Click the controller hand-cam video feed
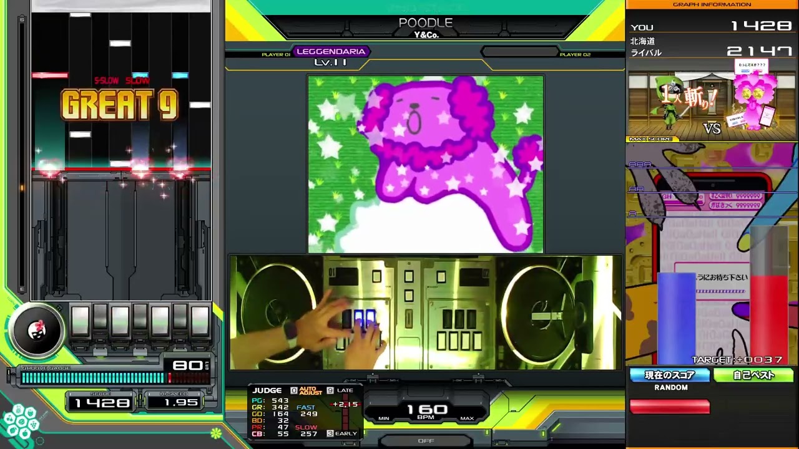The image size is (799, 449). [426, 312]
